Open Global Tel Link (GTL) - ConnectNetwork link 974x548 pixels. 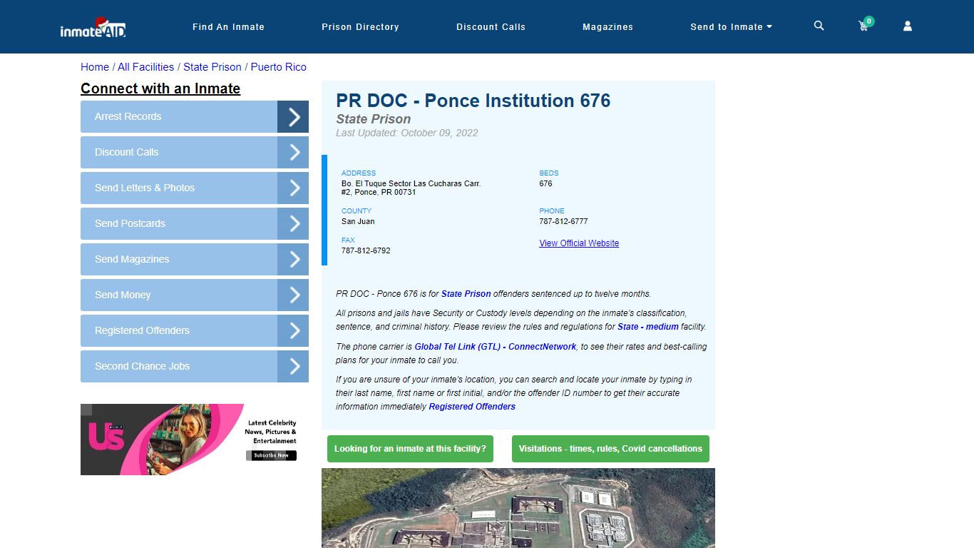(496, 347)
